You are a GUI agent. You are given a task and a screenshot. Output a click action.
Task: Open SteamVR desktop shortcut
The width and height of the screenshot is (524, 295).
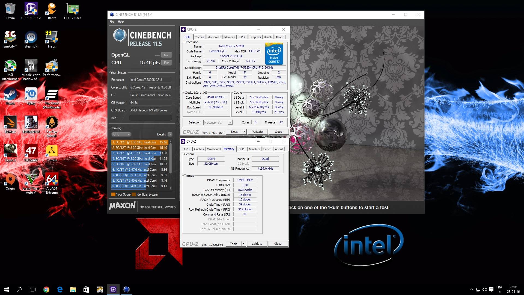(x=31, y=39)
